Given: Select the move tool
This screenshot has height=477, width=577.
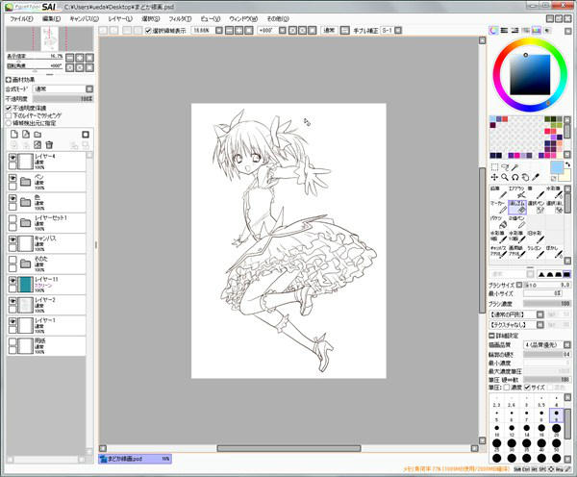Looking at the screenshot, I should (x=494, y=177).
